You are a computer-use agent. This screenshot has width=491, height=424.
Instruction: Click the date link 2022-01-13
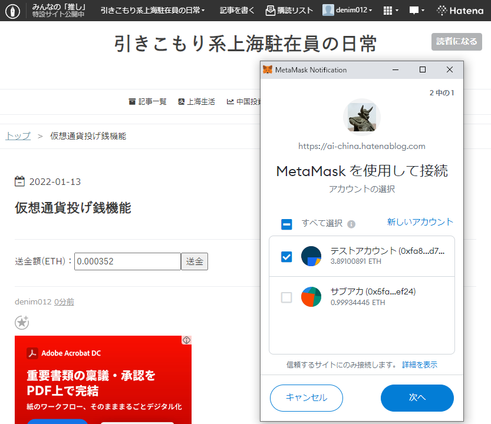coord(55,182)
